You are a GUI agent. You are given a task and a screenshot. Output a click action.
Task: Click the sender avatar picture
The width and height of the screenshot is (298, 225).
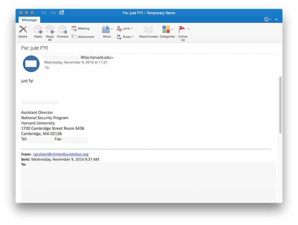pos(31,63)
